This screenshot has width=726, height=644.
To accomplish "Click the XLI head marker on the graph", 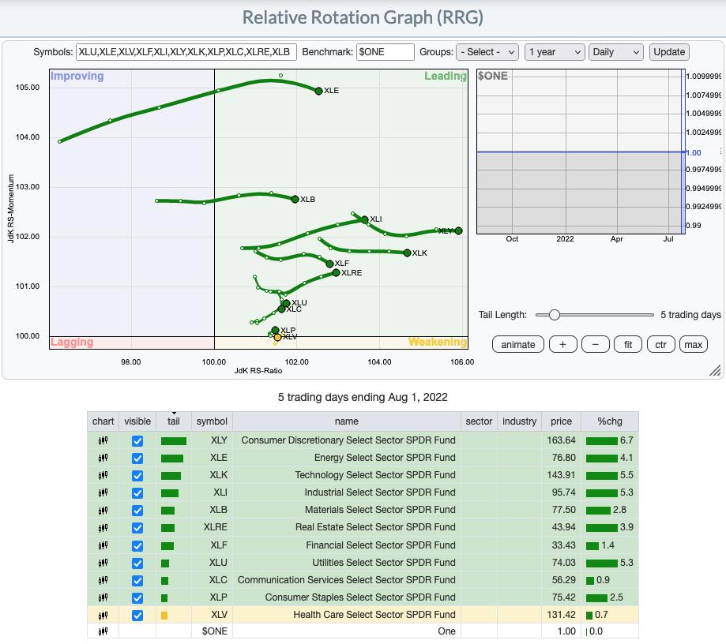I will point(365,219).
